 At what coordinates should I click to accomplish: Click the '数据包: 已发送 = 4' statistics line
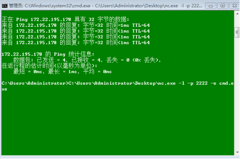pos(87,60)
